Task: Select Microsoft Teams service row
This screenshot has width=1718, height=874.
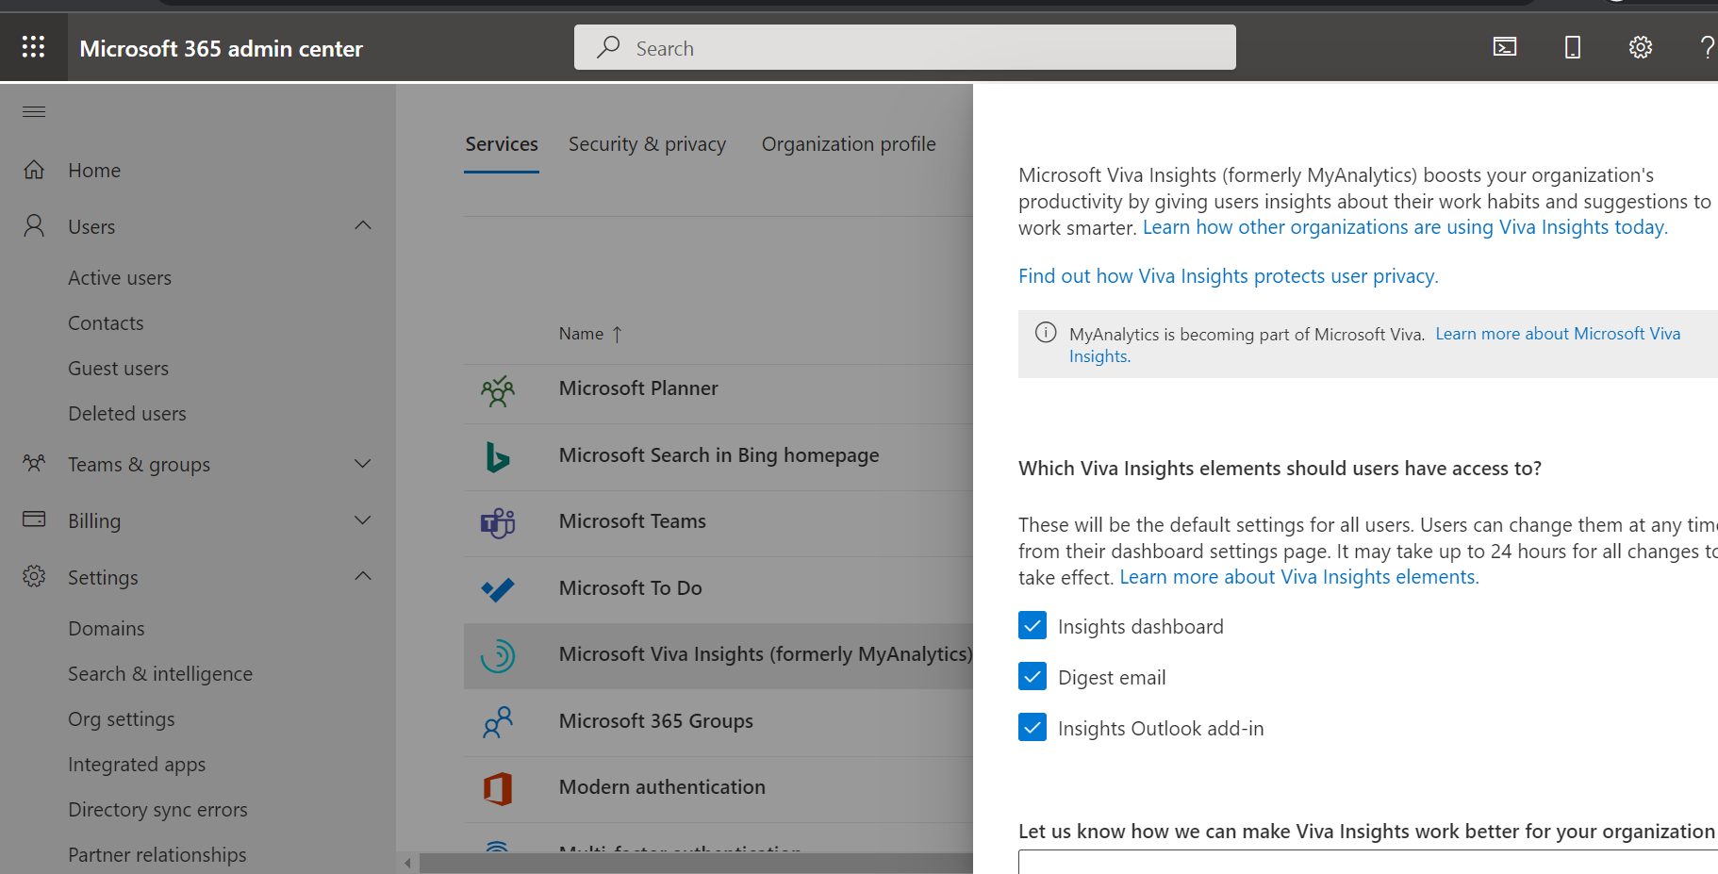Action: click(719, 522)
